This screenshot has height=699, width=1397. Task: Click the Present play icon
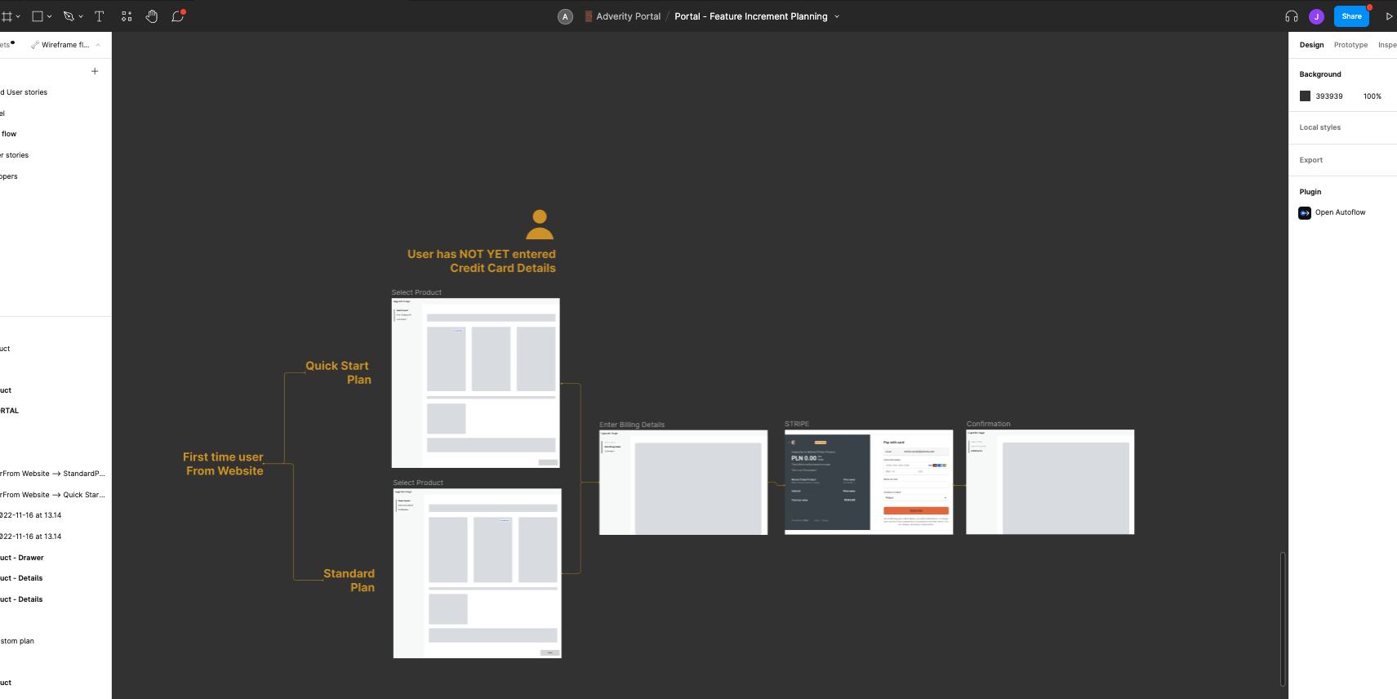coord(1389,16)
